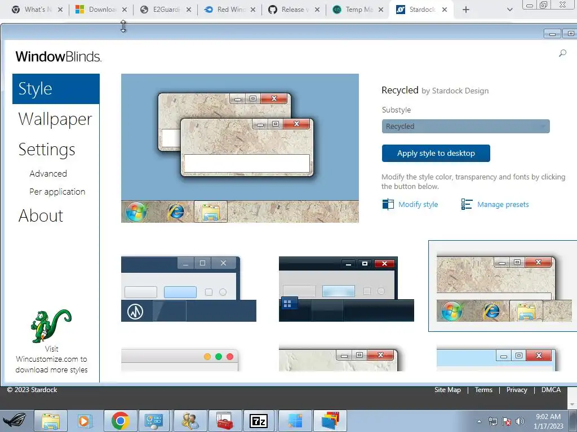
Task: Click the large Recycled style preview image
Action: tap(240, 148)
